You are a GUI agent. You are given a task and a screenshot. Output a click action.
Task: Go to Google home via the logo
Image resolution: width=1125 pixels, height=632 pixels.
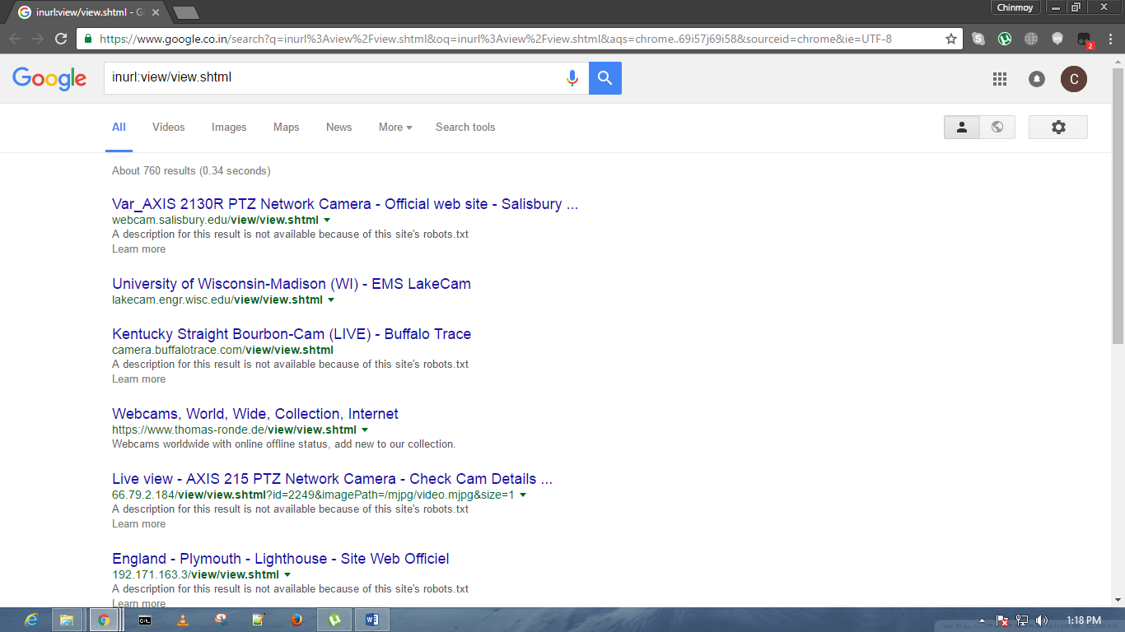coord(49,79)
